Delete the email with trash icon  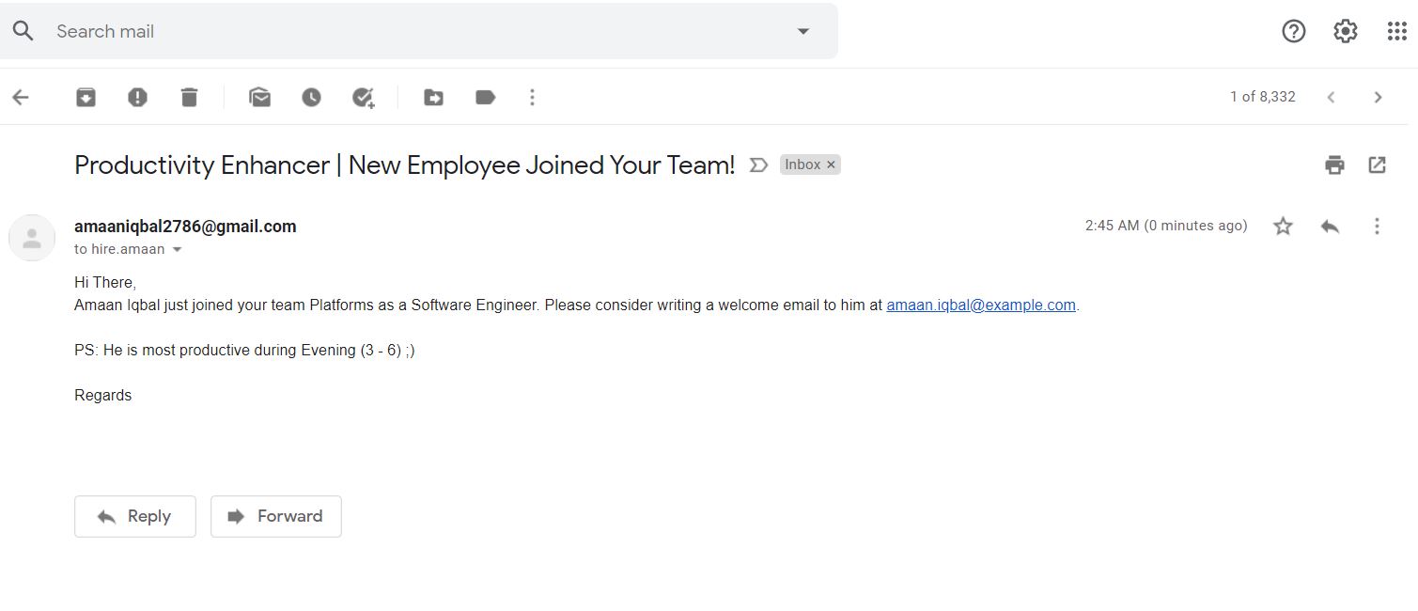pos(189,97)
